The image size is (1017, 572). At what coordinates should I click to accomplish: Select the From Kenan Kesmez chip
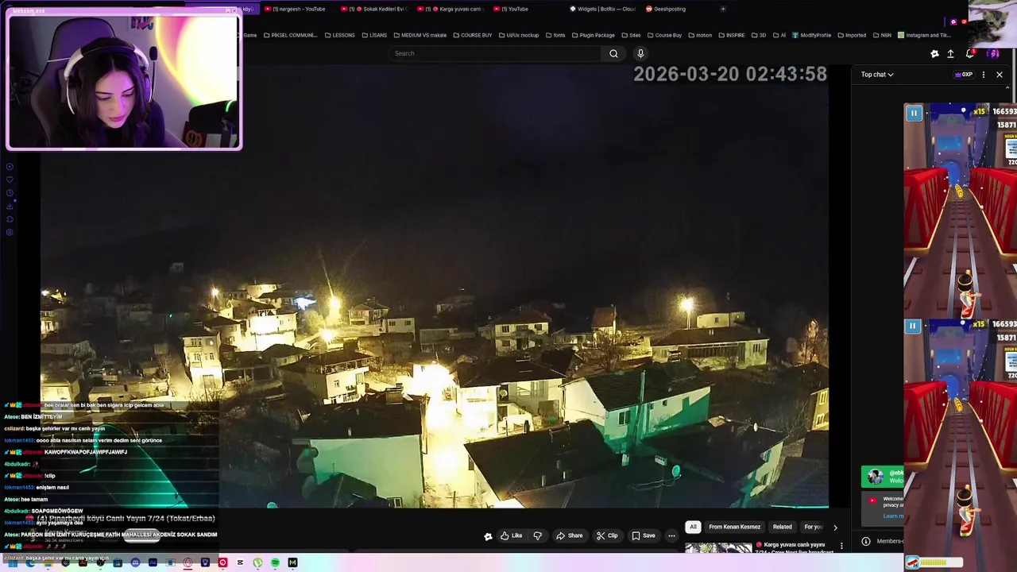point(734,527)
